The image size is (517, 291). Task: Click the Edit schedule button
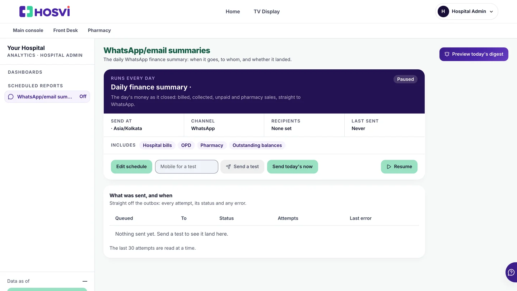[x=131, y=167]
